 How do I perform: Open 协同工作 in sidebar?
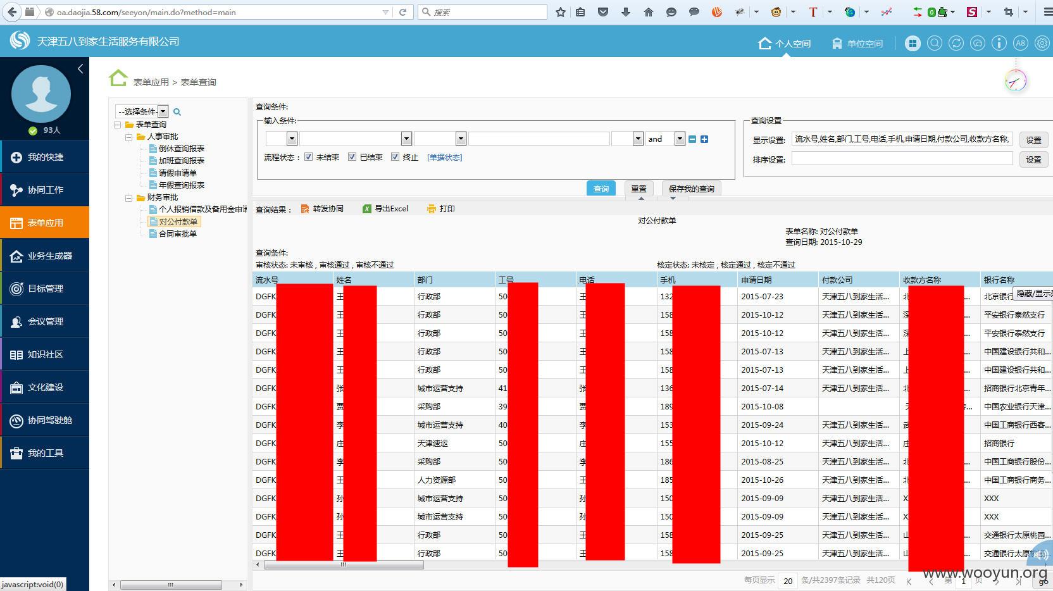coord(44,190)
